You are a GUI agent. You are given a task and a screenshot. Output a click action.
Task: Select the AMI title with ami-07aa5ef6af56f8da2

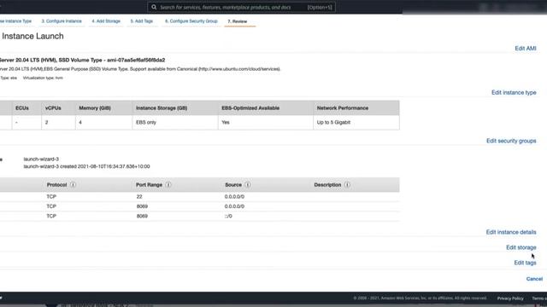click(x=82, y=60)
